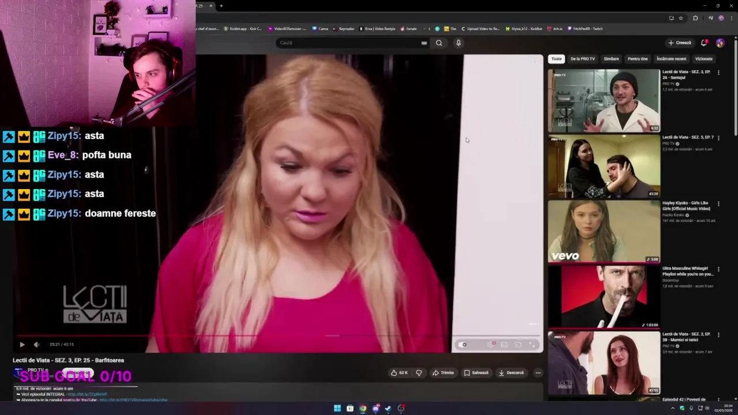The width and height of the screenshot is (738, 415).
Task: Open options menu for SEZ. 5, EP. 7 video
Action: 718,138
